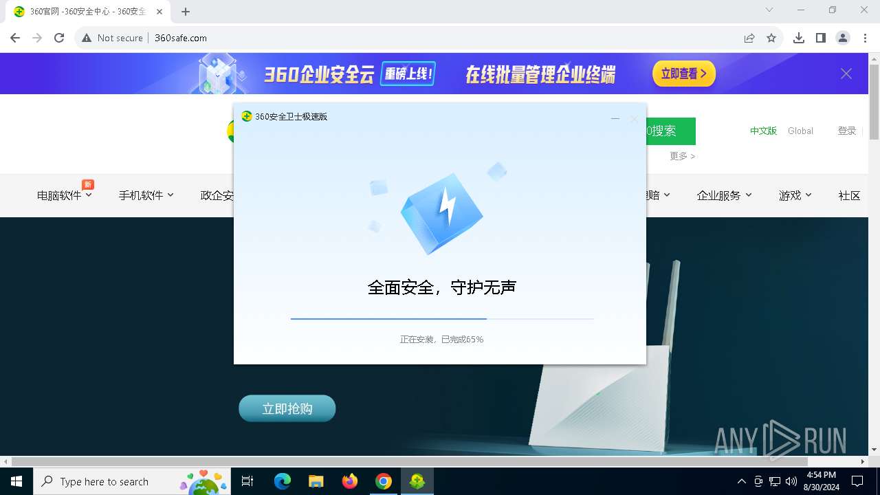Launch Microsoft Edge from taskbar

click(283, 481)
